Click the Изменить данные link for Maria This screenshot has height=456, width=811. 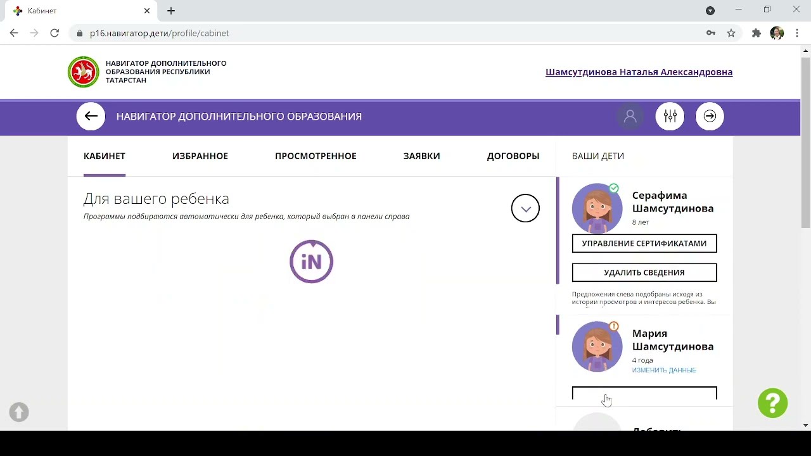pos(664,370)
